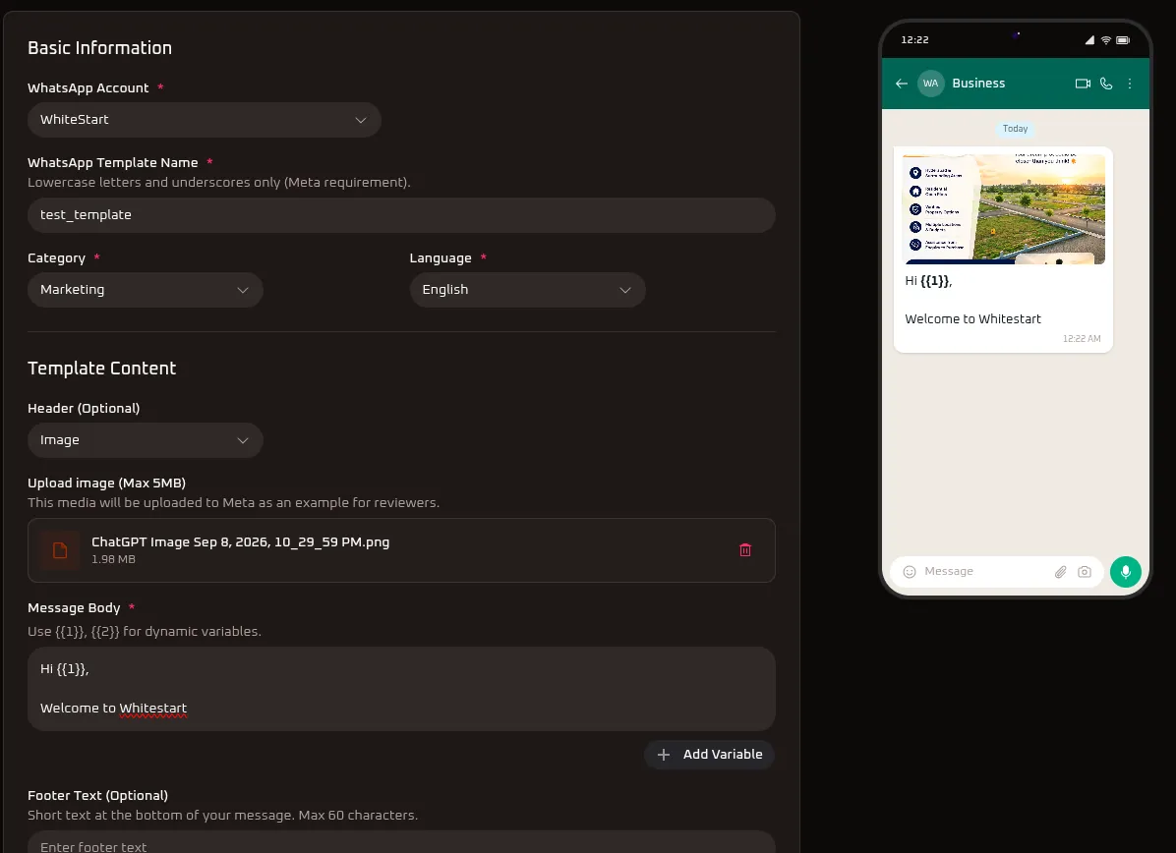Click the 'Hi {{1}},' text in preview bubble
Screen dimensions: 1176x853
click(x=928, y=281)
